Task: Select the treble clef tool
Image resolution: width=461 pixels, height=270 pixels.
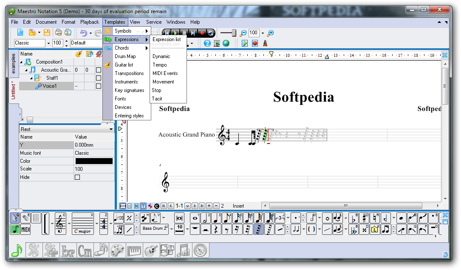Action: click(60, 223)
